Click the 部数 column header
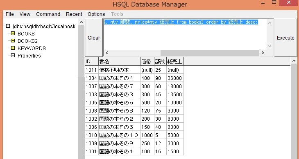299x159 pixels. [x=161, y=62]
